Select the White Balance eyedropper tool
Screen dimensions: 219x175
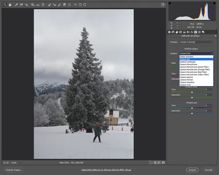point(16,5)
